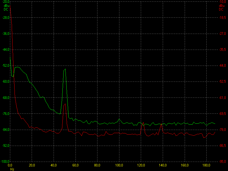The width and height of the screenshot is (228, 171).
Task: Click the Hz unit label
Action: [x=12, y=169]
